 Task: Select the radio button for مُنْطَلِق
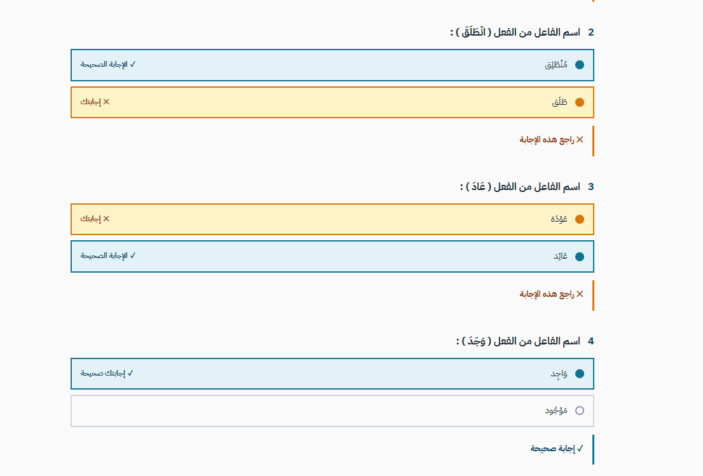pos(580,65)
